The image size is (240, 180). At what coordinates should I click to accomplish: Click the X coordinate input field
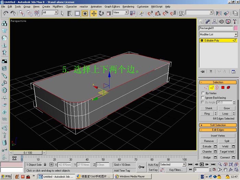click(64, 165)
